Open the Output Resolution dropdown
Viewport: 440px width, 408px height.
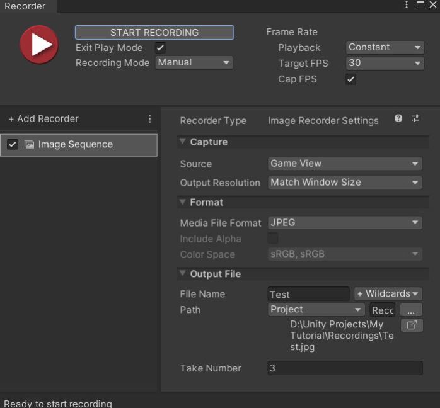345,183
